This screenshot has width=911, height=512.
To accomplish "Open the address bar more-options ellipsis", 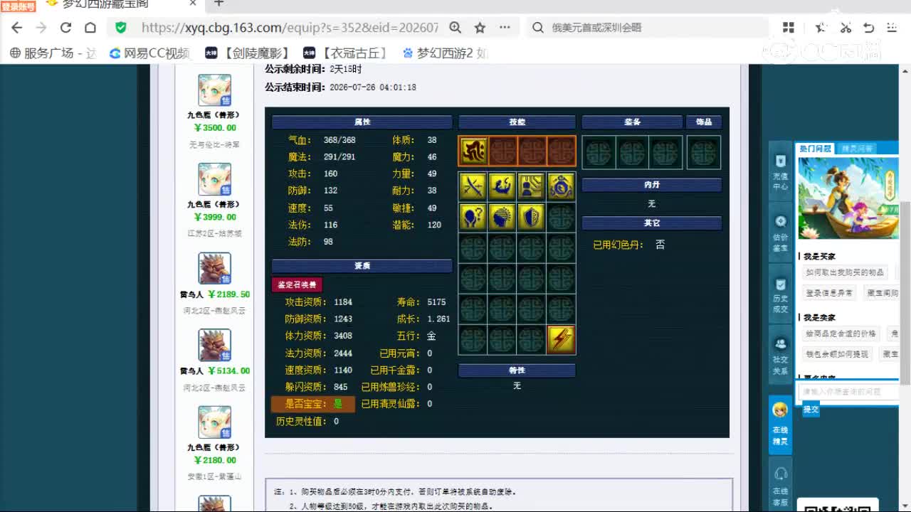I will (x=505, y=28).
